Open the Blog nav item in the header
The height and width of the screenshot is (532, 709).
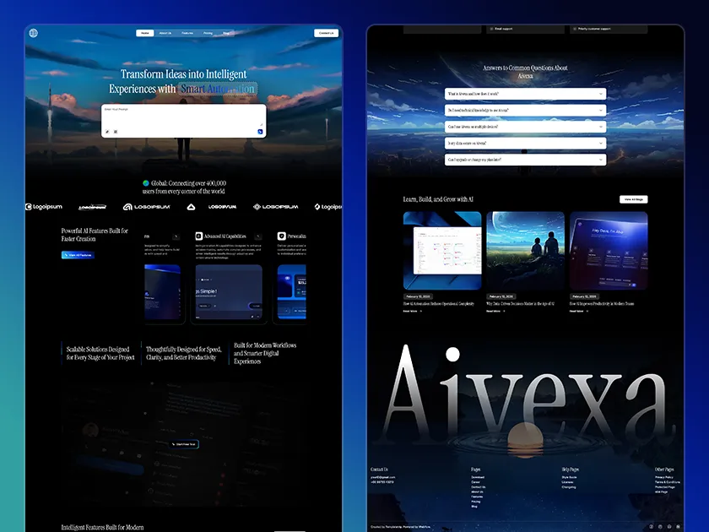226,33
